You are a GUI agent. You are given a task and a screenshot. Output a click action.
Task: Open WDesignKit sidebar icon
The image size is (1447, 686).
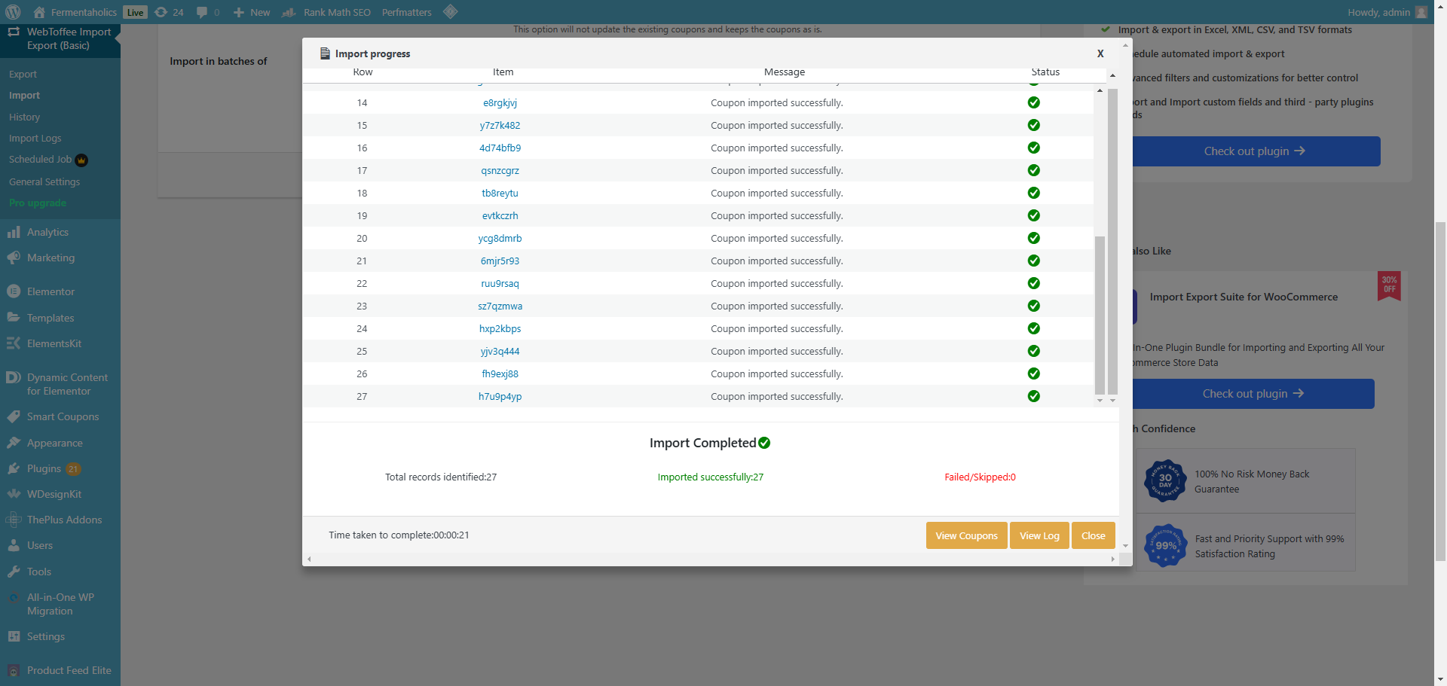coord(14,494)
